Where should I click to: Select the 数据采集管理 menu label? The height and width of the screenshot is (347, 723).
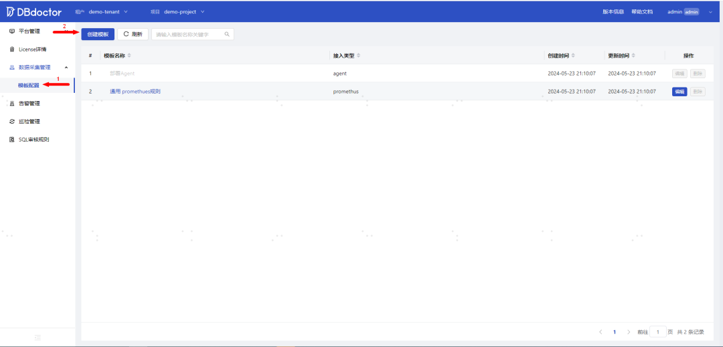coord(35,67)
